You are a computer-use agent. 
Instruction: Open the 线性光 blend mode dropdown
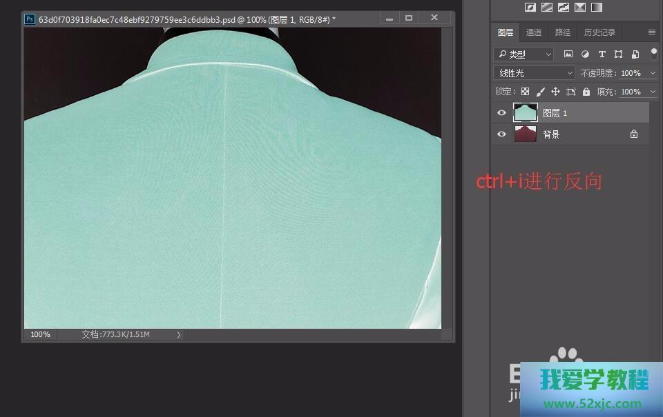tap(534, 73)
